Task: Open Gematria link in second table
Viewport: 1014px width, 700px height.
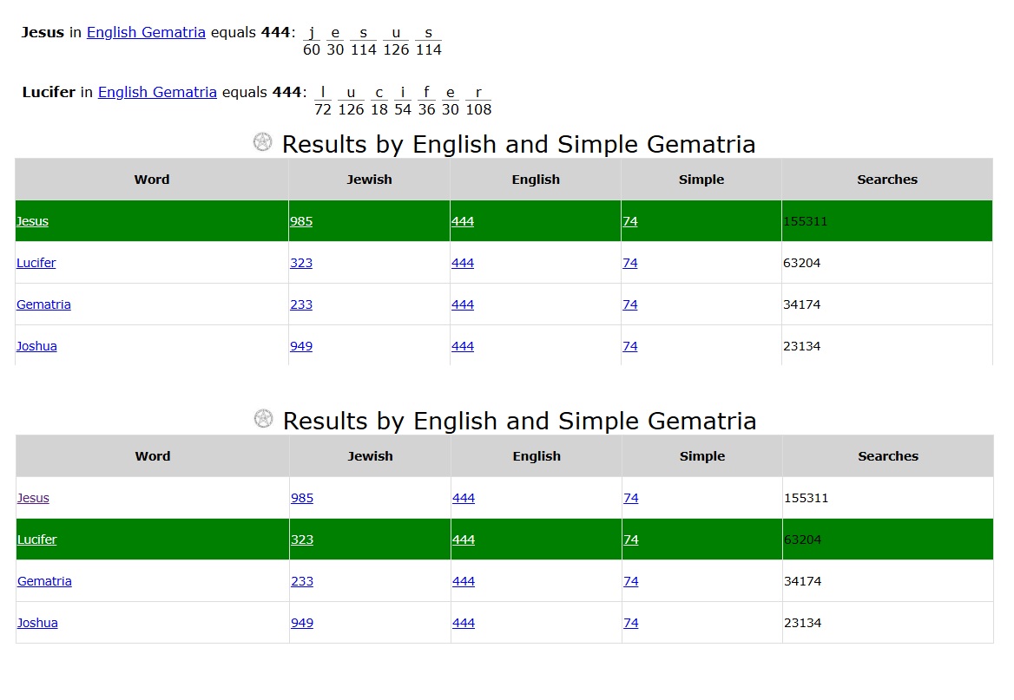Action: (x=44, y=581)
